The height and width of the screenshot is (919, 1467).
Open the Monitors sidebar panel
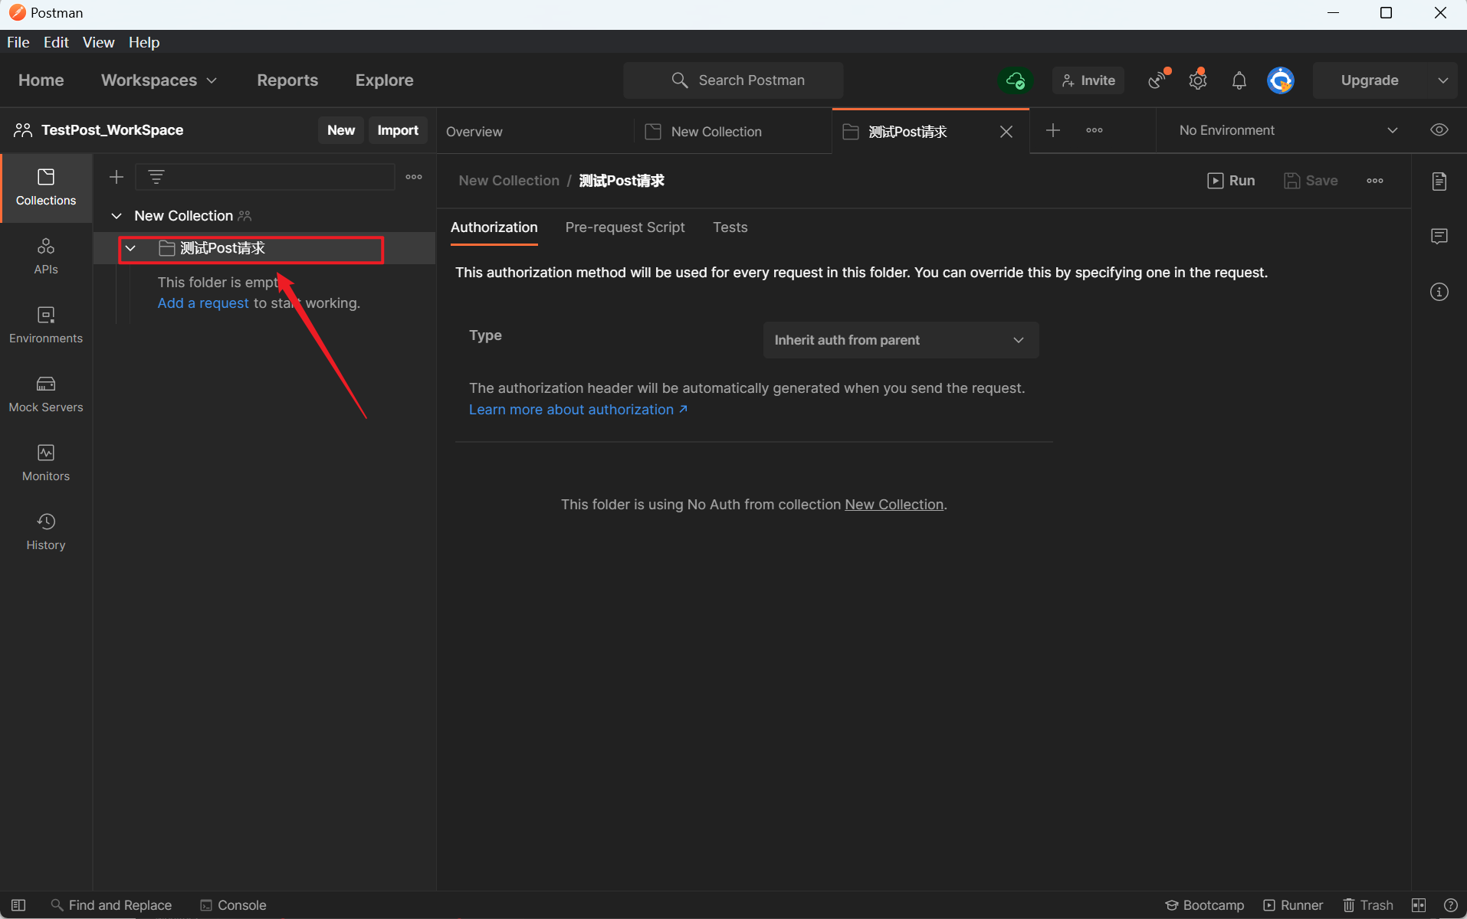point(46,463)
